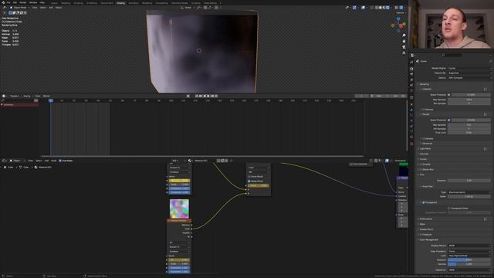Open Display Device dropdown
Viewport: 494px width, 278px height.
point(469,246)
